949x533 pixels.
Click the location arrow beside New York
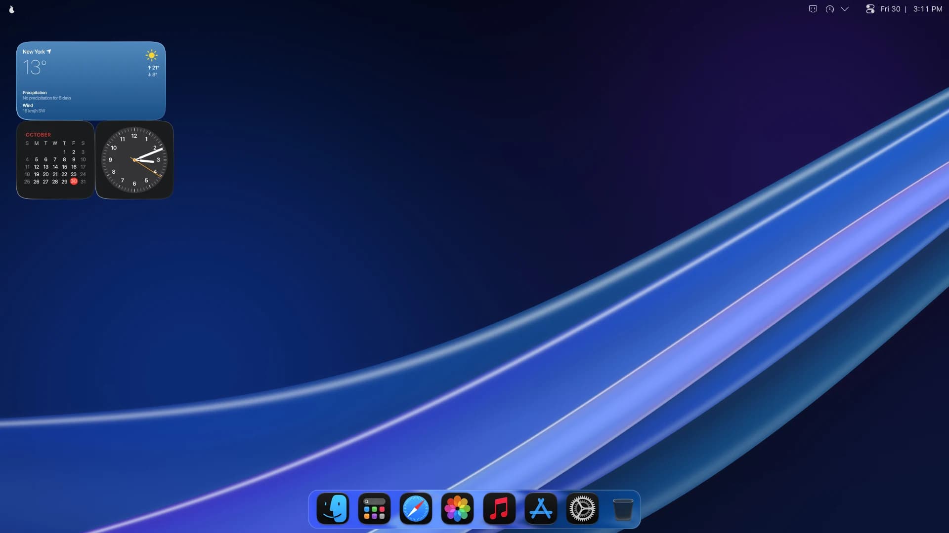click(49, 51)
